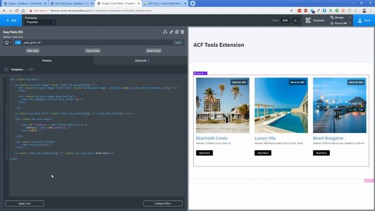Image resolution: width=375 pixels, height=211 pixels.
Task: Switch to Plugins Sandbox WordPress browser tab
Action: coord(25,4)
